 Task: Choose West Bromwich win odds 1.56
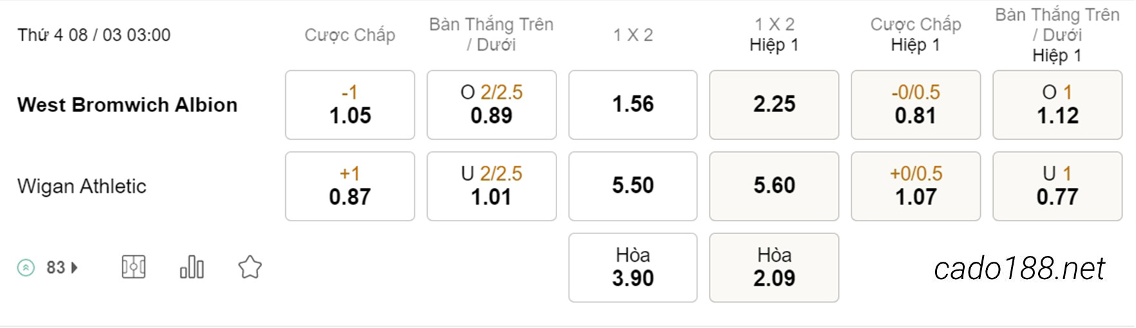tap(633, 105)
